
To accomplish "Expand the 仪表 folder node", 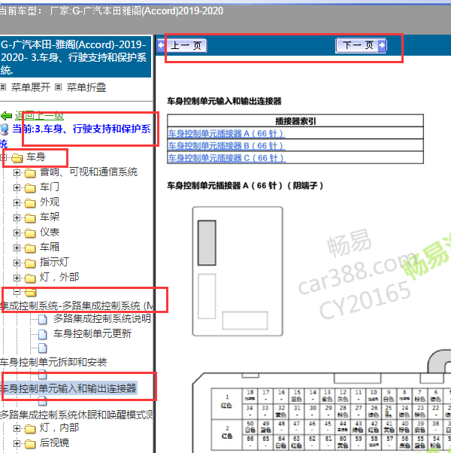I will tap(17, 233).
